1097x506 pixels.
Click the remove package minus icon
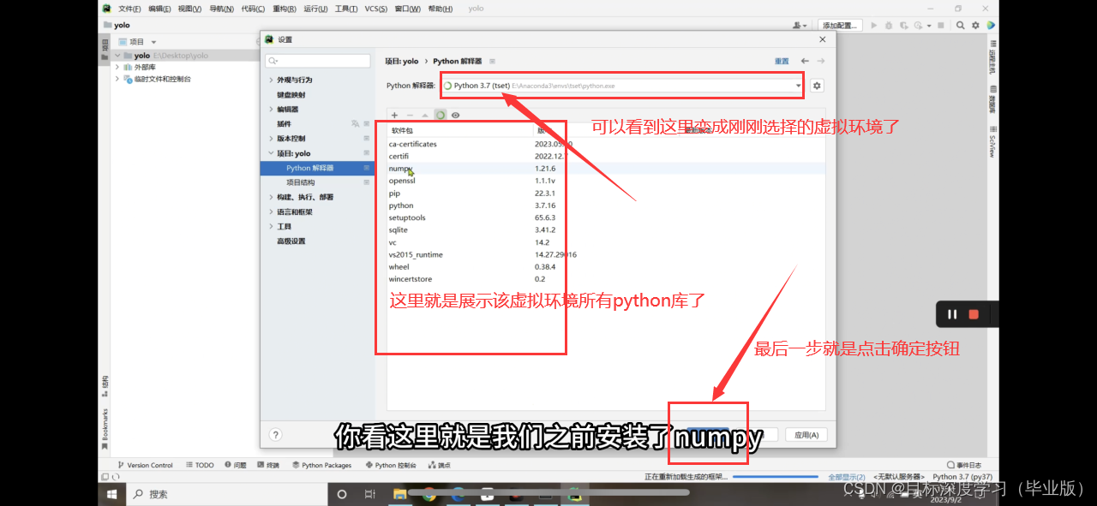(x=410, y=115)
